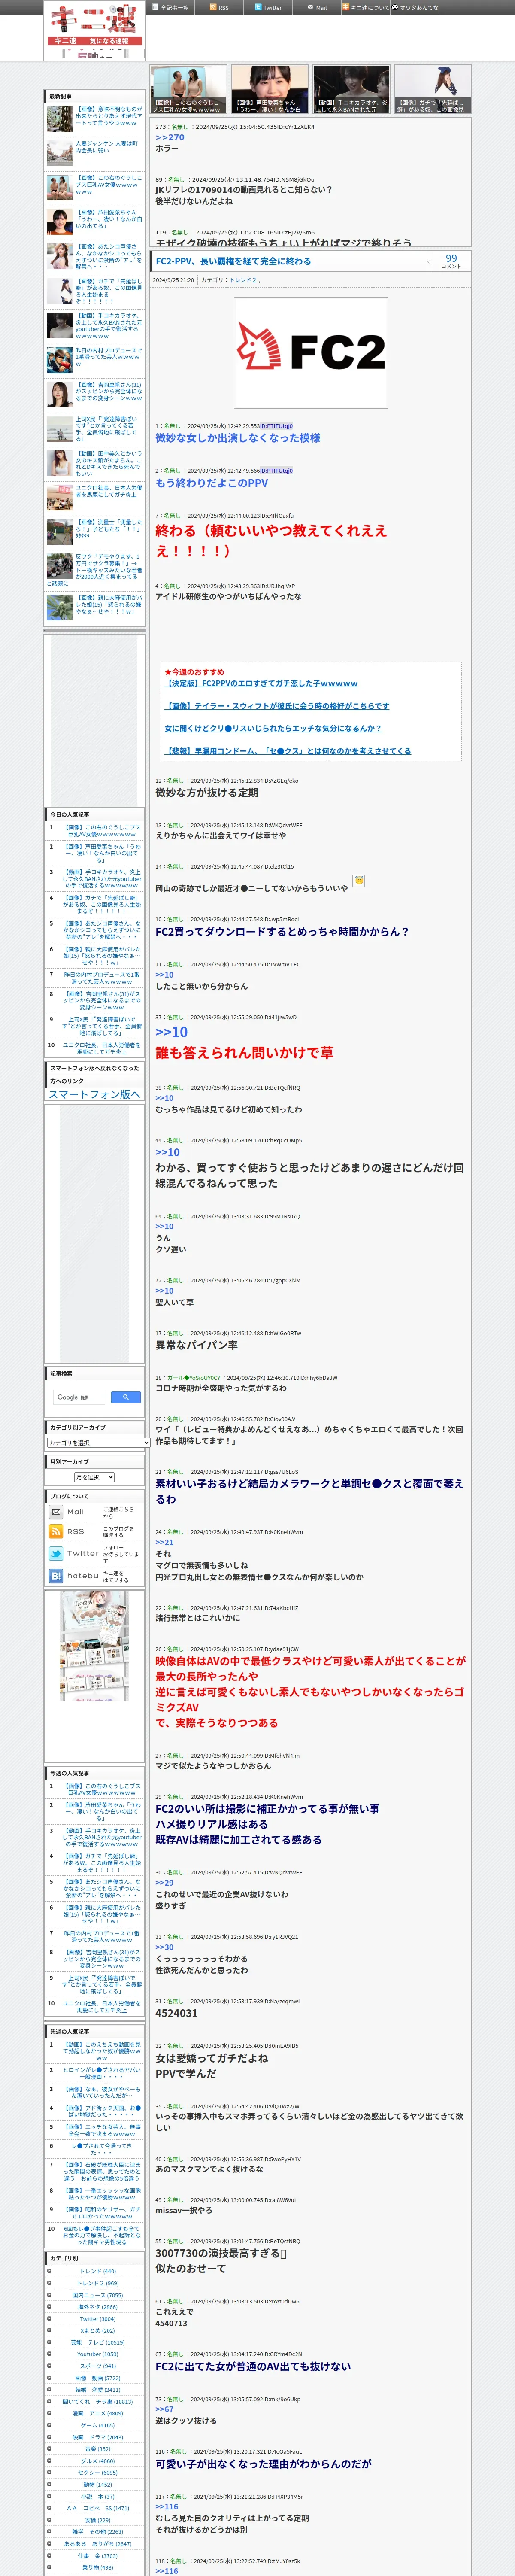Click the RSS item in the top bar
This screenshot has width=515, height=2576.
point(219,7)
